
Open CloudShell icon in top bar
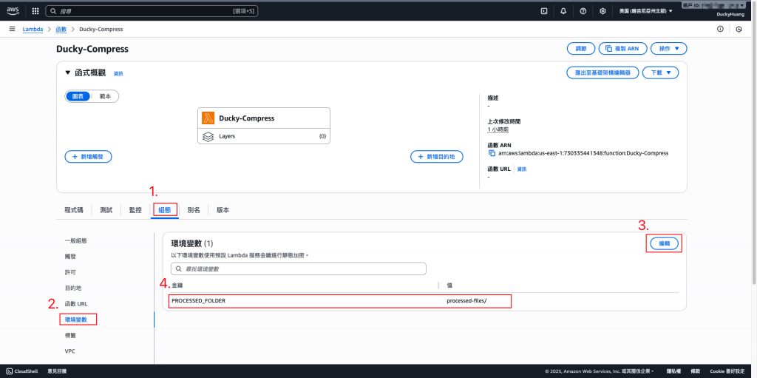point(544,10)
